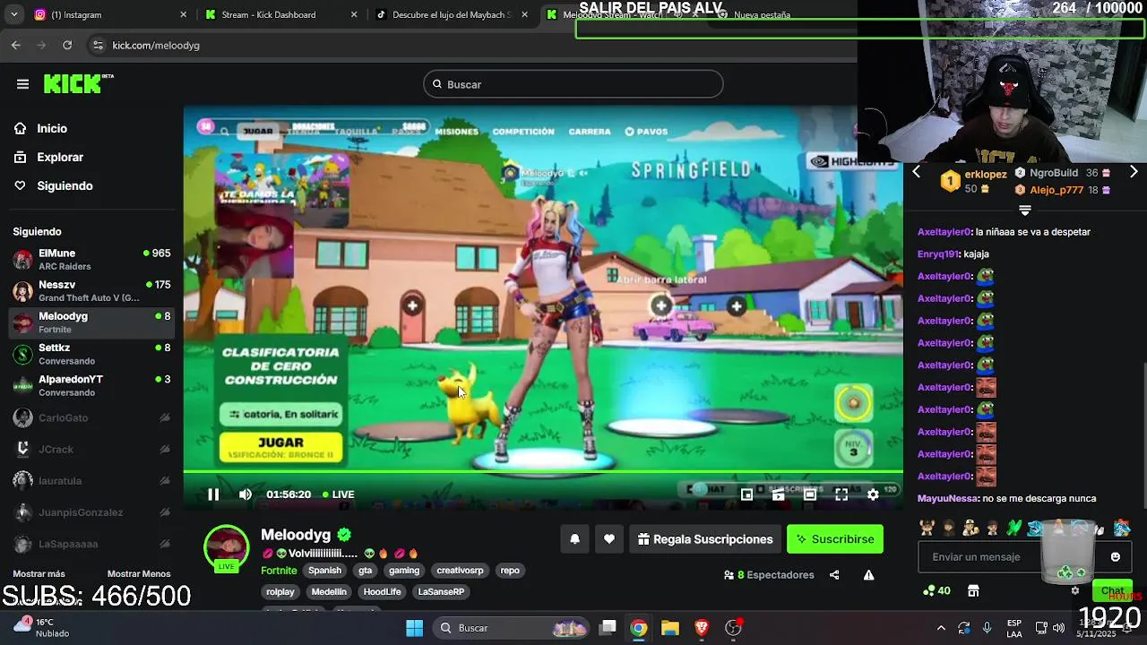Image resolution: width=1147 pixels, height=645 pixels.
Task: Open the Fortnite category link
Action: coord(279,571)
